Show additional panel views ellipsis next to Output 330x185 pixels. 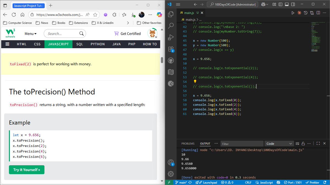(x=216, y=143)
